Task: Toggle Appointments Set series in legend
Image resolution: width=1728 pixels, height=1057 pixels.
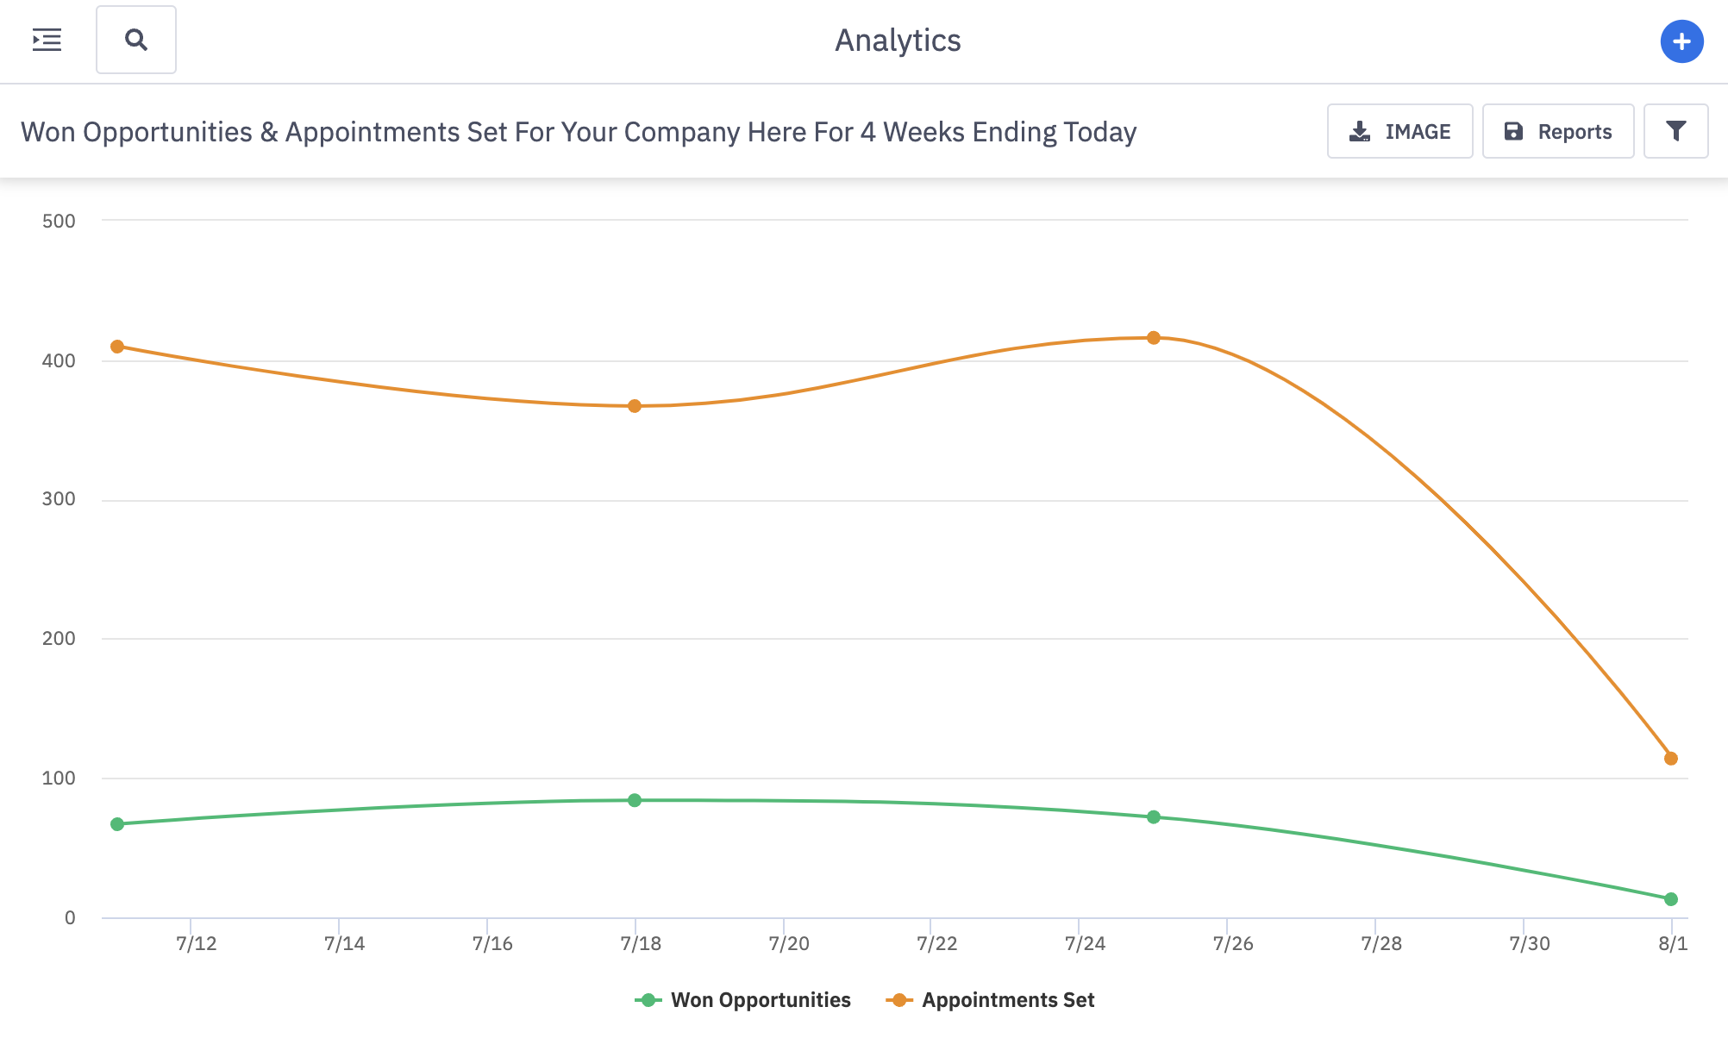Action: tap(1007, 1000)
